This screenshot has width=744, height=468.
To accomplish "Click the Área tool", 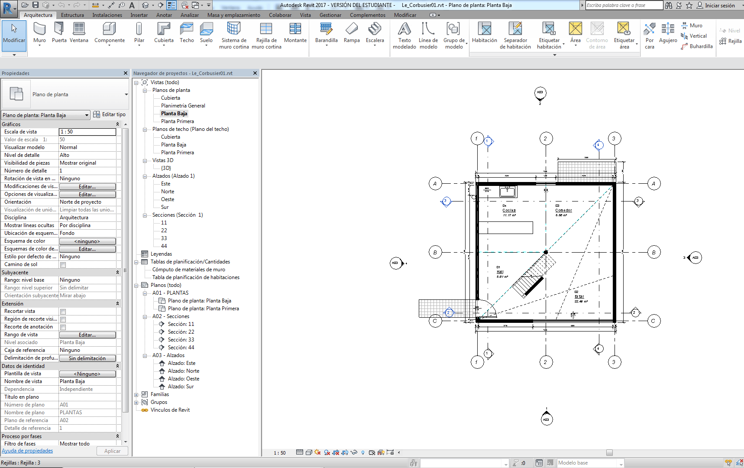I will (576, 33).
